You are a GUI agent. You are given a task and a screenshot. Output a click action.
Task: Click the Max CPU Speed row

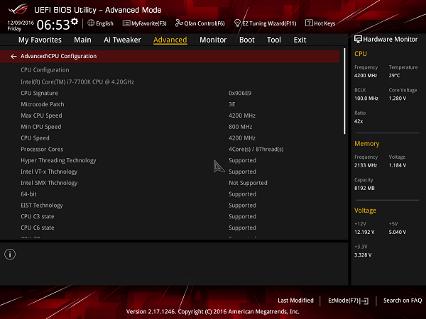[x=170, y=116]
